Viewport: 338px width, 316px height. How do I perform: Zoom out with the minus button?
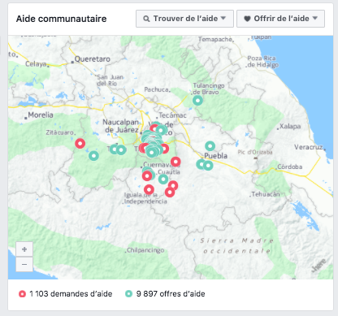pos(24,264)
